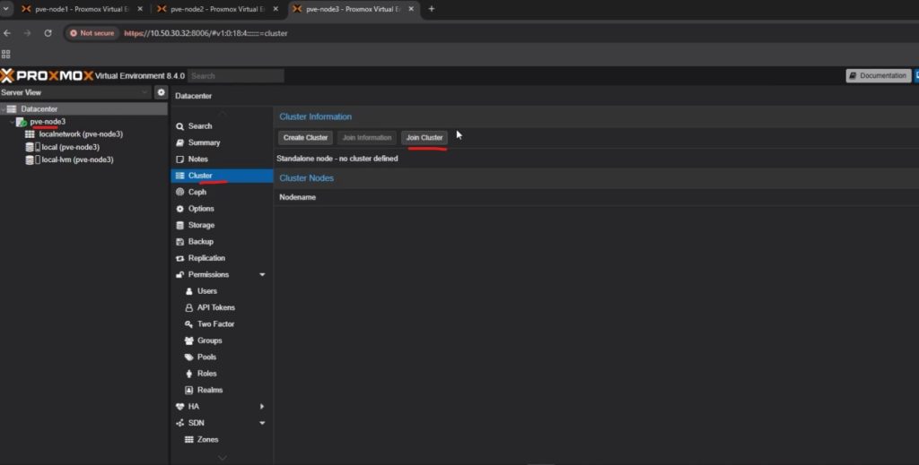This screenshot has width=919, height=465.
Task: Click the Replication arrows icon
Action: pyautogui.click(x=179, y=258)
